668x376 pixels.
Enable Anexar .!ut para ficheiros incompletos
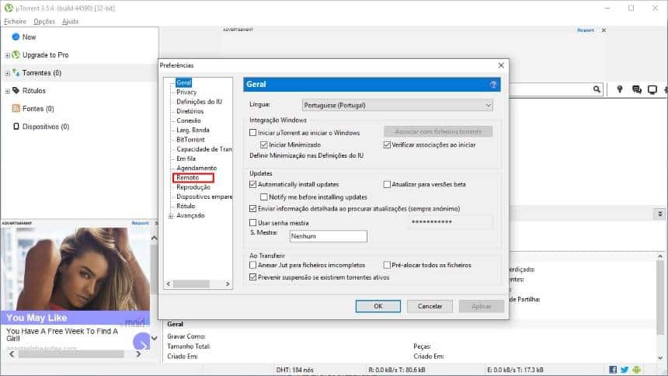click(x=252, y=265)
